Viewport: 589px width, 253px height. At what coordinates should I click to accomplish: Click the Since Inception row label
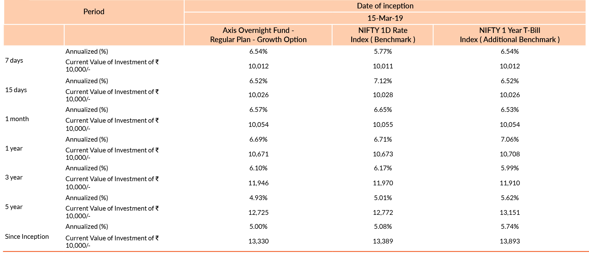click(27, 237)
